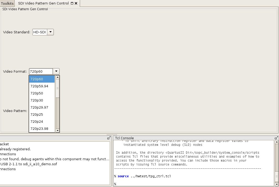Open the Toolkits tab
This screenshot has width=279, height=187.
pyautogui.click(x=7, y=3)
